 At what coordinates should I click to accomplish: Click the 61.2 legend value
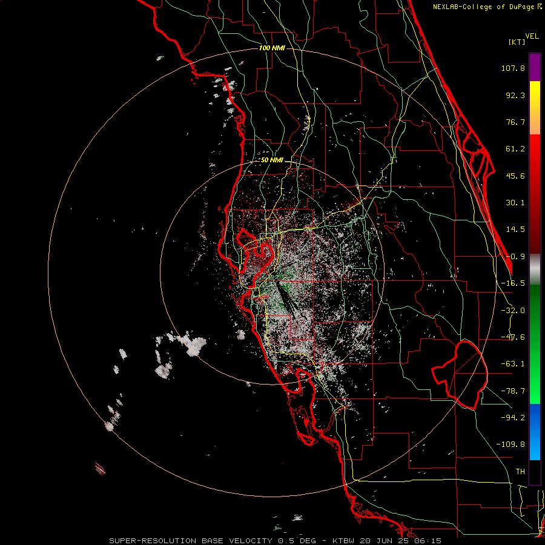tap(515, 149)
